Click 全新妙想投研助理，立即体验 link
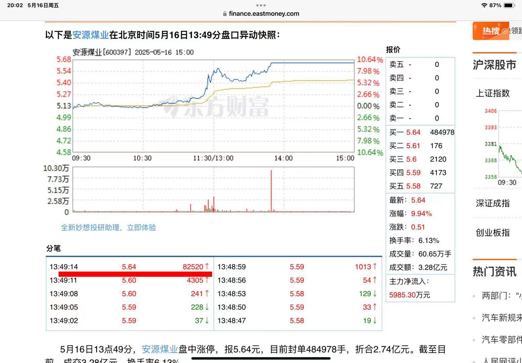The image size is (522, 363). [x=108, y=228]
